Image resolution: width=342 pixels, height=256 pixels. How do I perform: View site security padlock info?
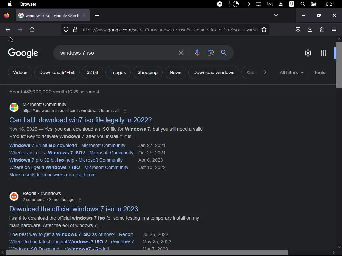click(75, 30)
